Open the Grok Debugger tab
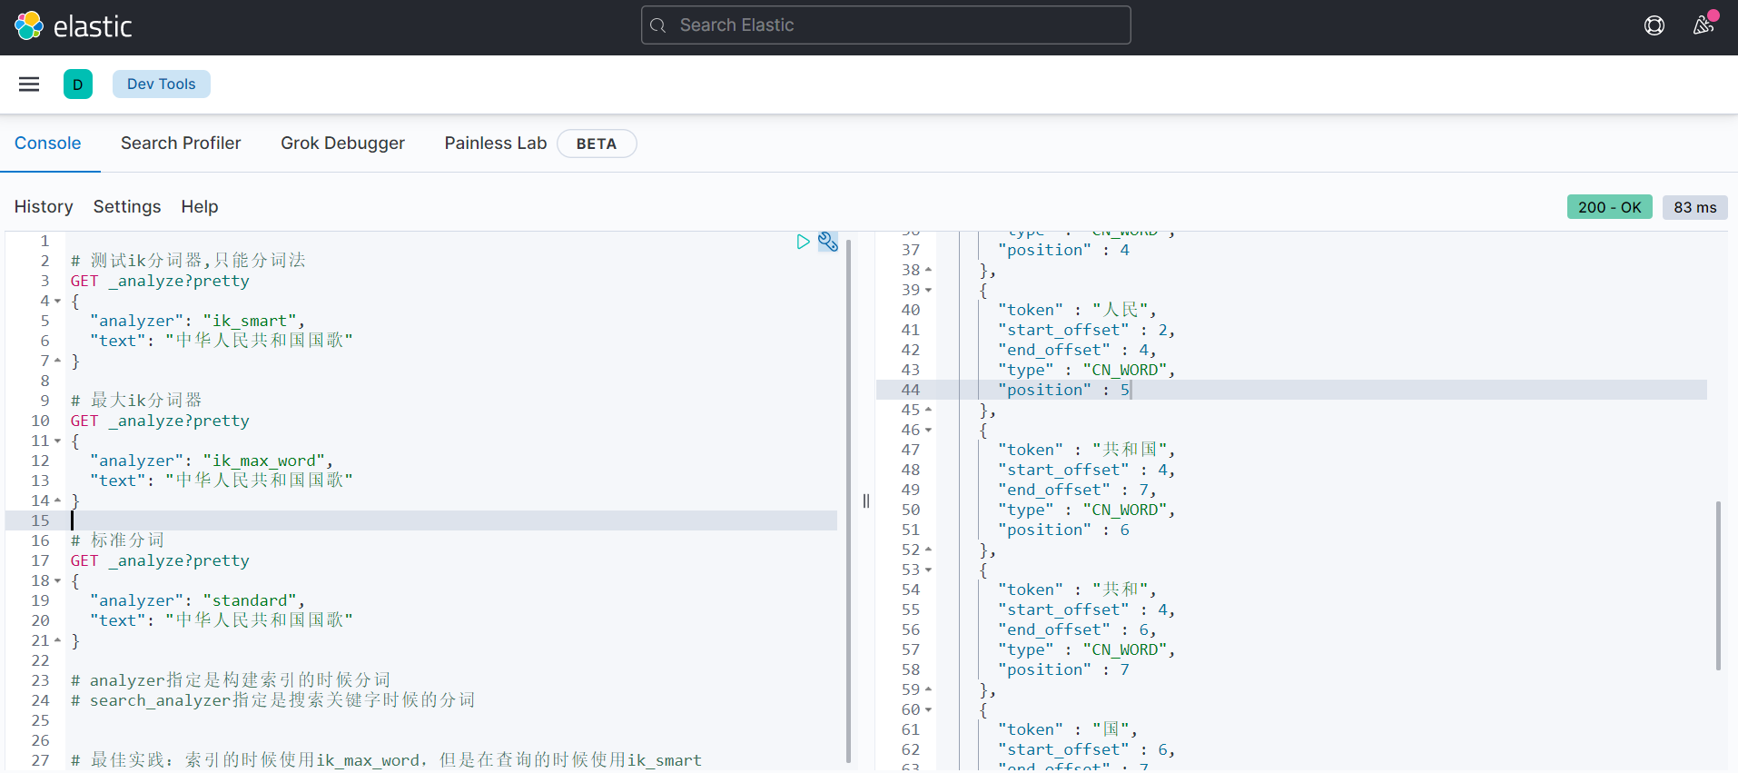Image resolution: width=1738 pixels, height=773 pixels. coord(342,144)
